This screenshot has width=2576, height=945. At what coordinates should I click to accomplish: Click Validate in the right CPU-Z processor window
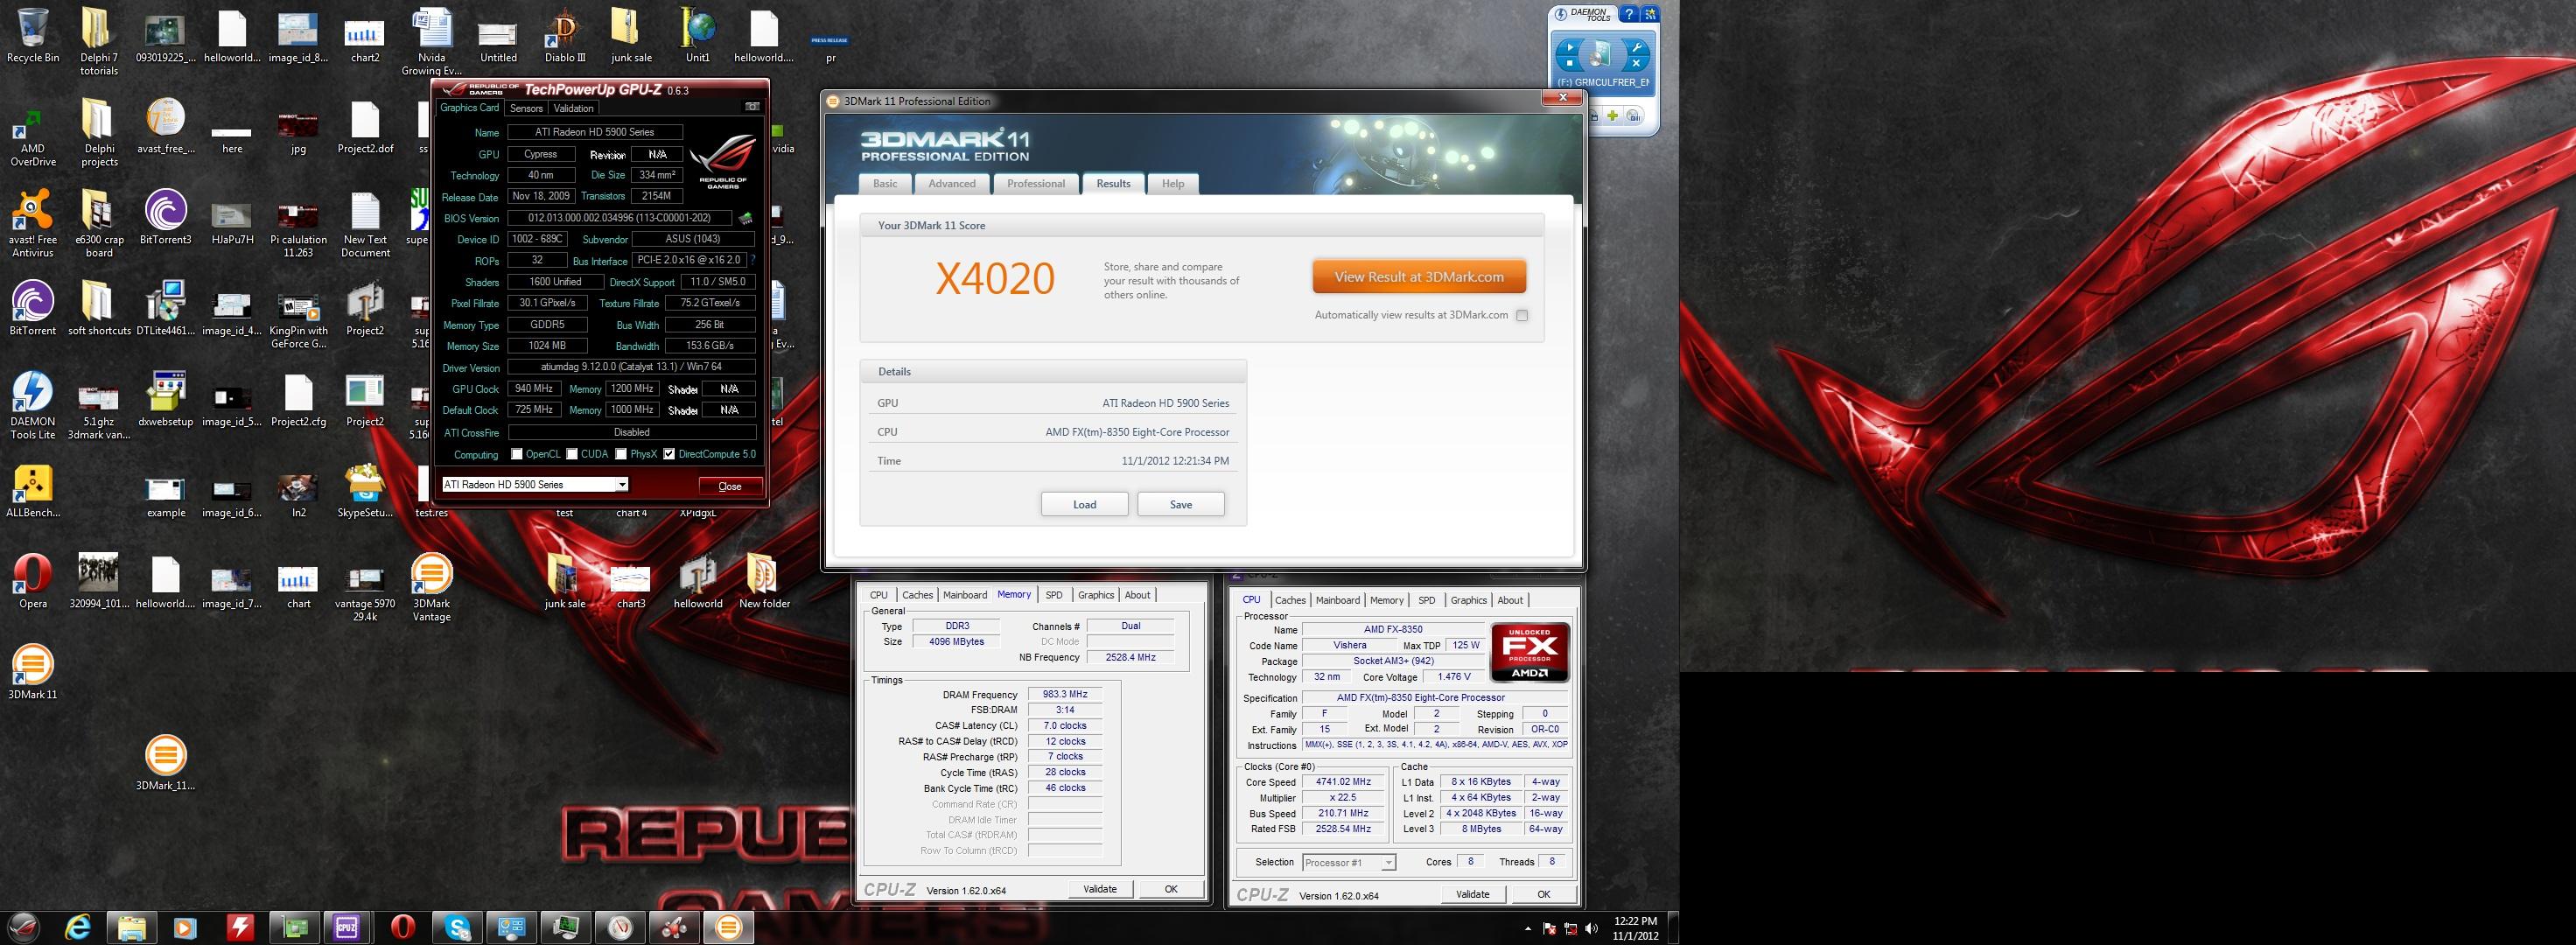1472,894
